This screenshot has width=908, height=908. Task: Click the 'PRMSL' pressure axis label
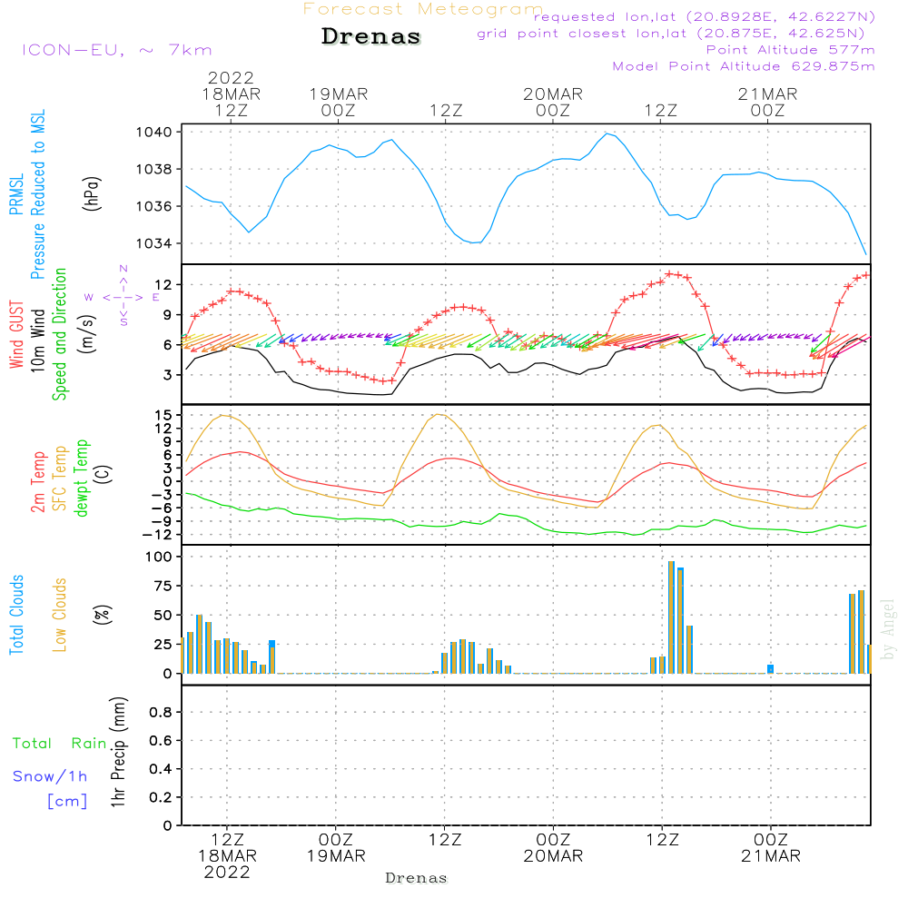16,194
